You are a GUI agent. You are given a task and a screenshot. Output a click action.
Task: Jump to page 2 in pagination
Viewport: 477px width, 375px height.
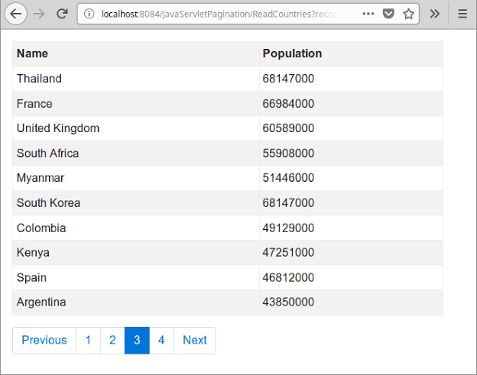pos(112,341)
